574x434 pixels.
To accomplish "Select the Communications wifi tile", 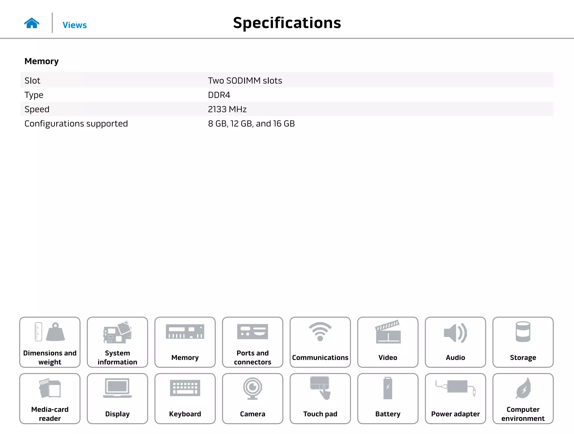I will [x=320, y=342].
